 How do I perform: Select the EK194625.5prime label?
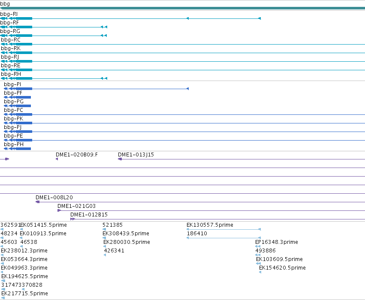click(x=25, y=276)
